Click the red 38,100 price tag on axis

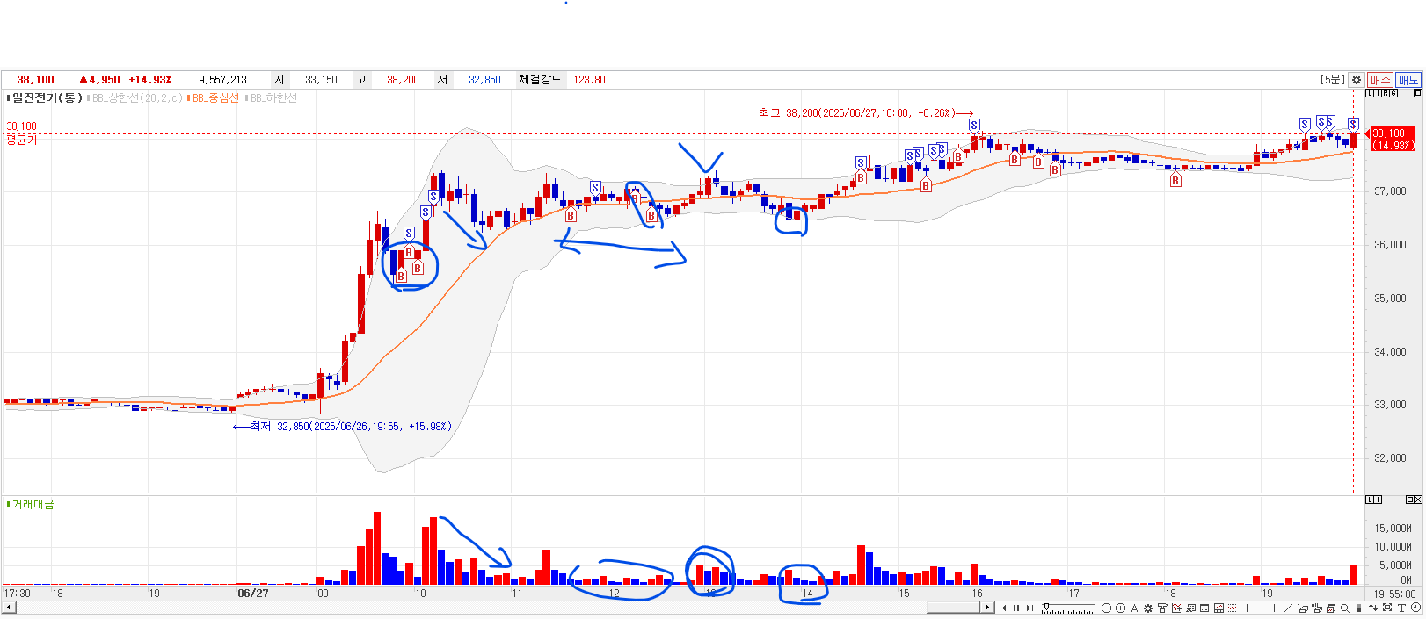pyautogui.click(x=1393, y=139)
